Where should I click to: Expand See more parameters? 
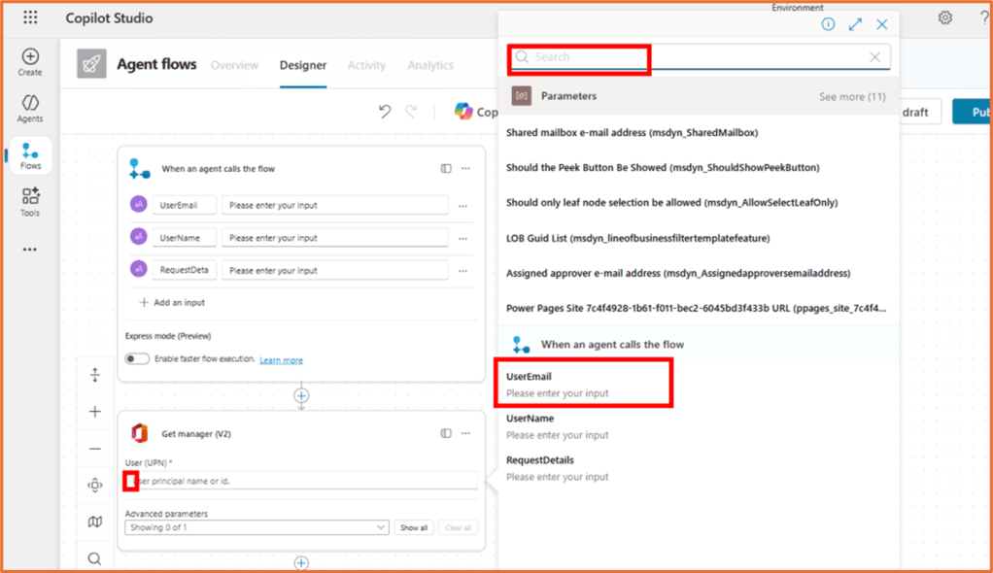point(852,96)
